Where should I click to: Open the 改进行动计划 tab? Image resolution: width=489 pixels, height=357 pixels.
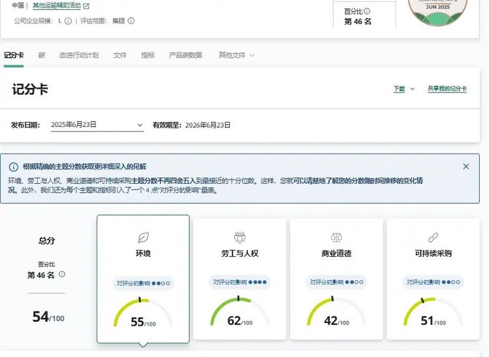tap(79, 55)
